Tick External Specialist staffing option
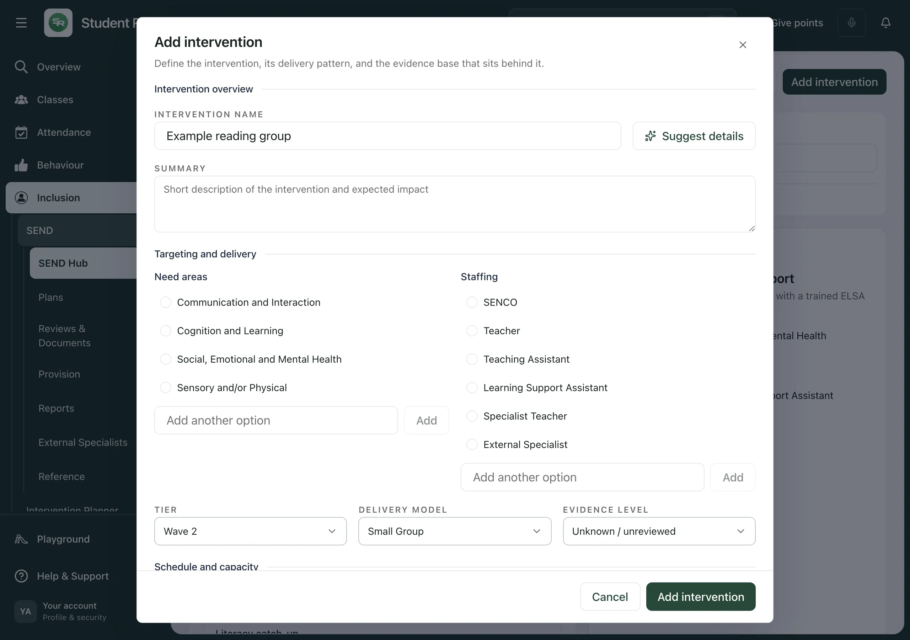Screen dimensions: 910x640 click(x=472, y=445)
